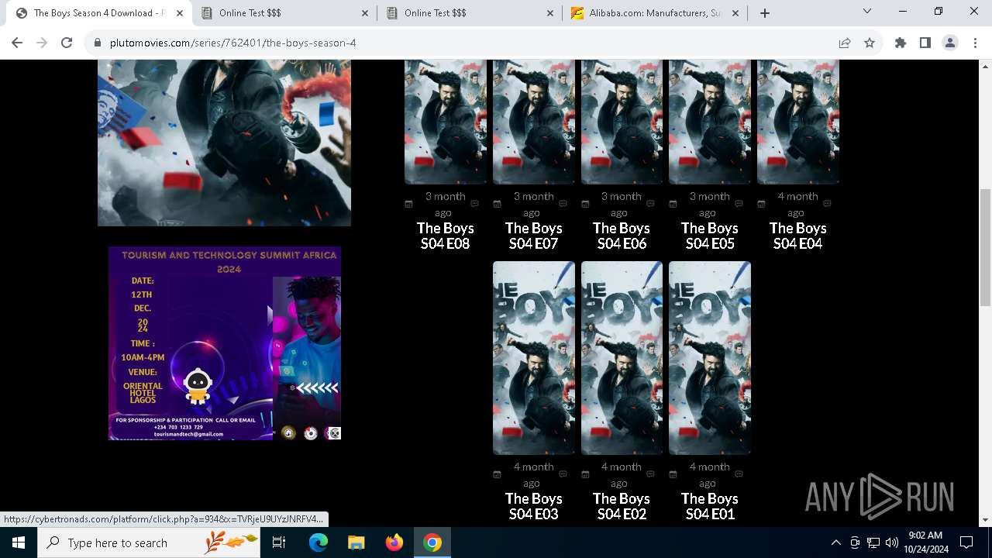Click calendar icon under S04 E08
This screenshot has height=558, width=992.
coord(408,204)
